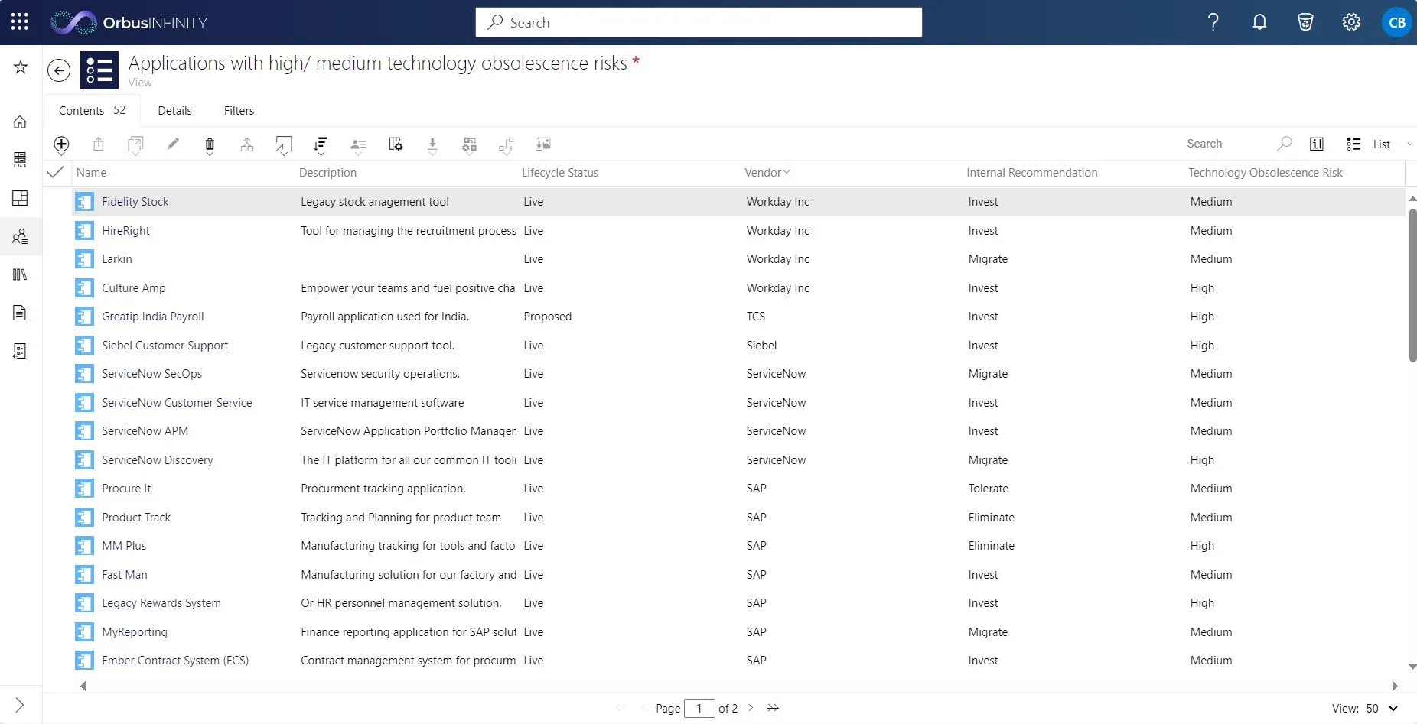Click the Tolerate recommendation cell
Viewport: 1417px width, 724px height.
tap(988, 489)
